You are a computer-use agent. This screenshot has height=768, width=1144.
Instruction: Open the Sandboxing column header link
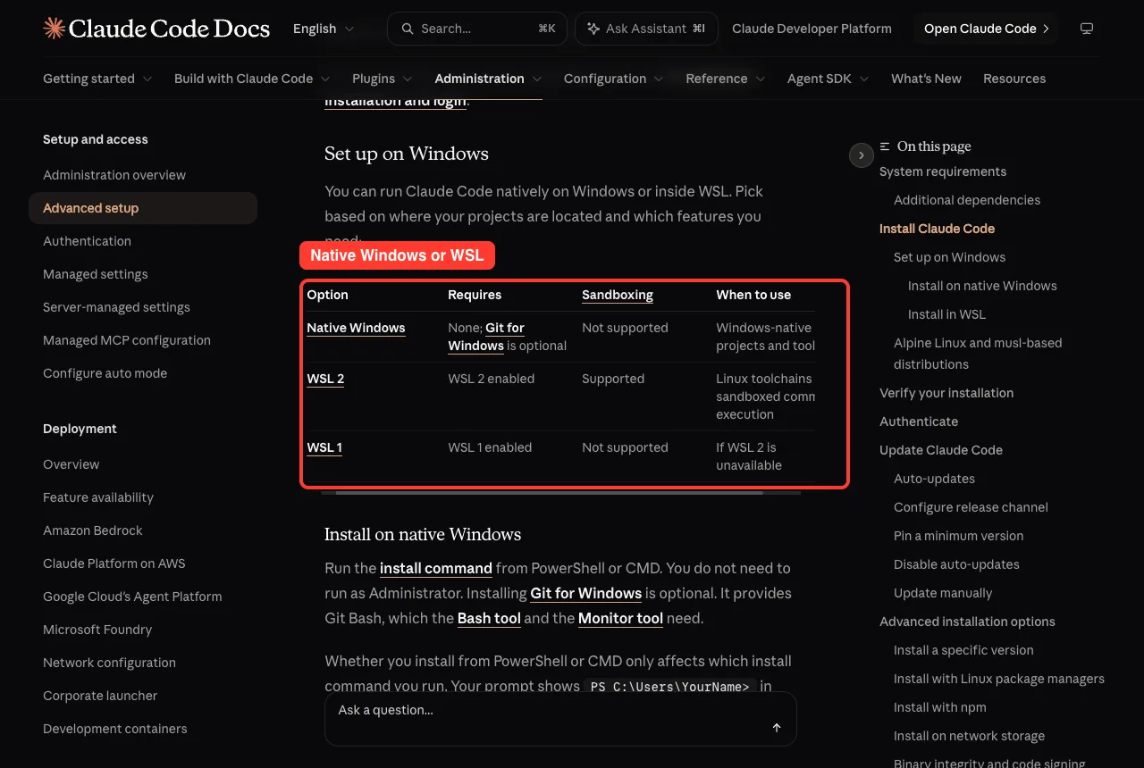click(x=618, y=295)
